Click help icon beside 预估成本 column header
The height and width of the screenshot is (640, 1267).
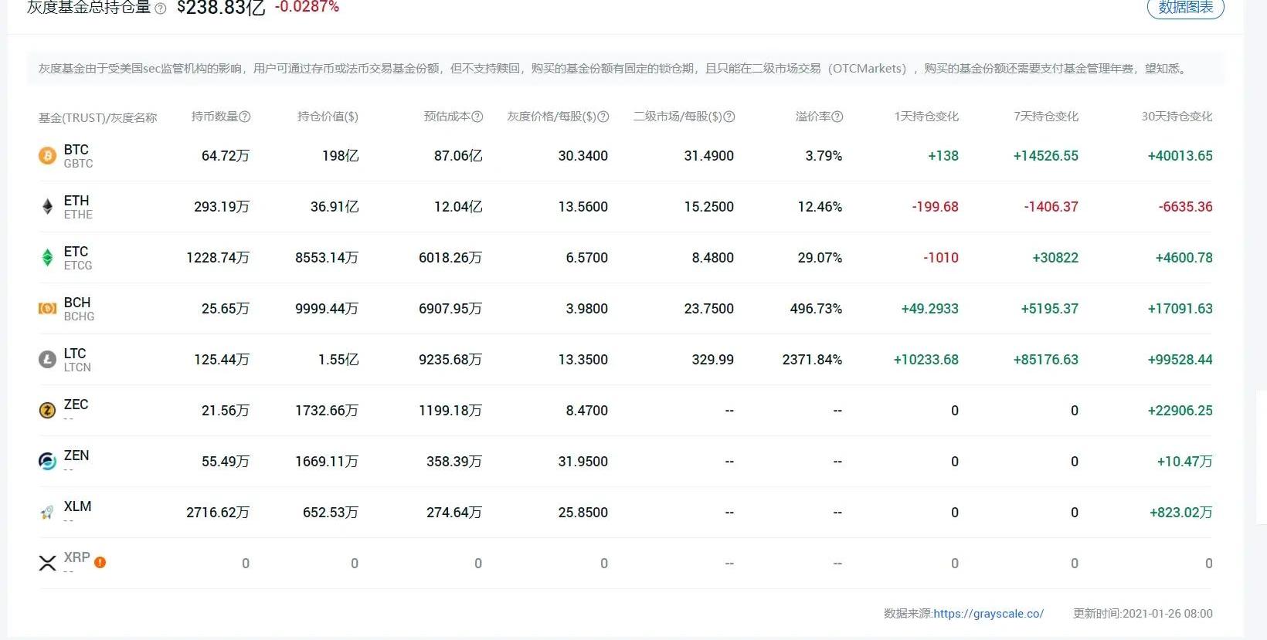tap(477, 117)
